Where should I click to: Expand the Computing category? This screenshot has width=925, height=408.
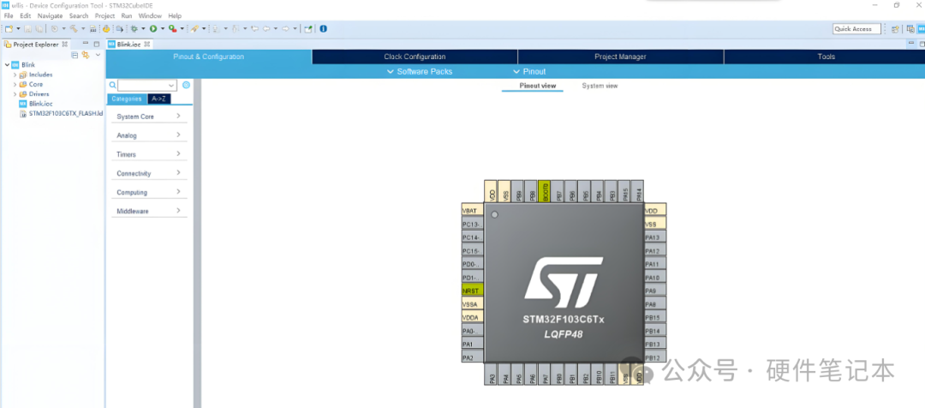point(149,192)
